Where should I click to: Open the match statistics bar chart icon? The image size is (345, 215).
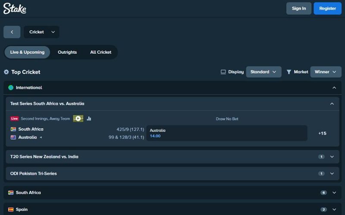coord(89,119)
